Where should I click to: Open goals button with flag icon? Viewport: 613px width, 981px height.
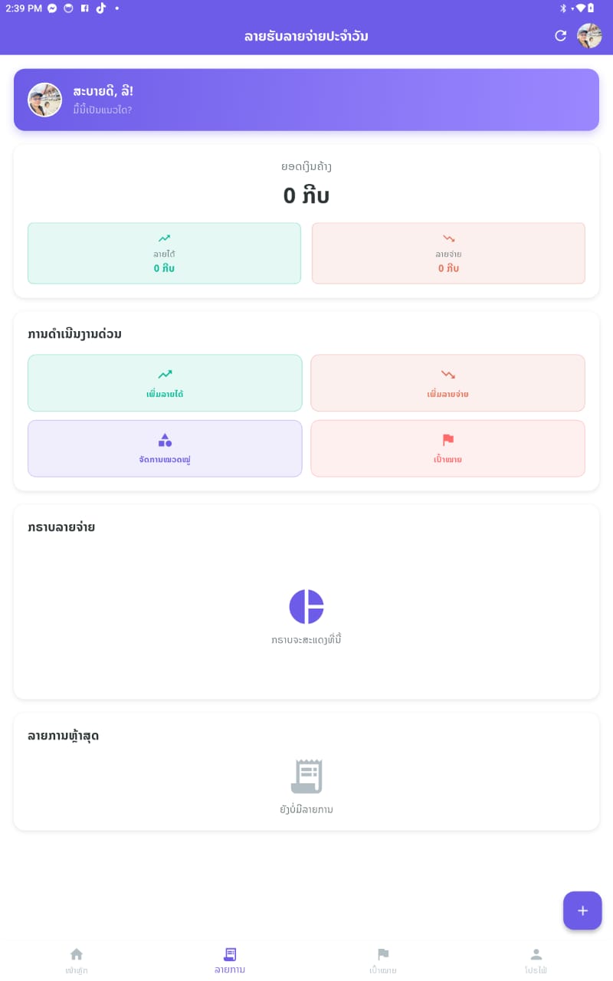tap(447, 448)
